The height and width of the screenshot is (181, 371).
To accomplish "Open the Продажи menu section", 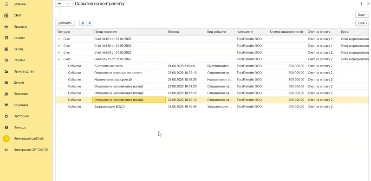I will [x=20, y=27].
